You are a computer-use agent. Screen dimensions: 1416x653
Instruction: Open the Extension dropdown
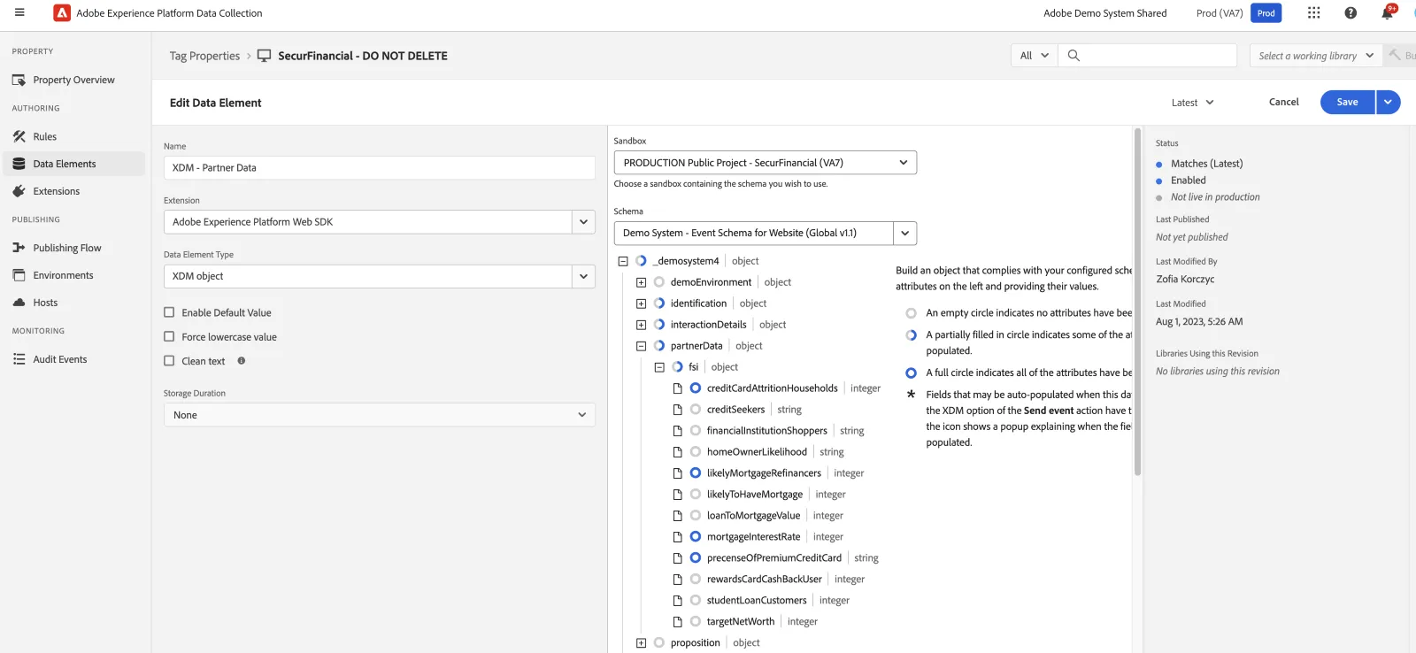(583, 222)
